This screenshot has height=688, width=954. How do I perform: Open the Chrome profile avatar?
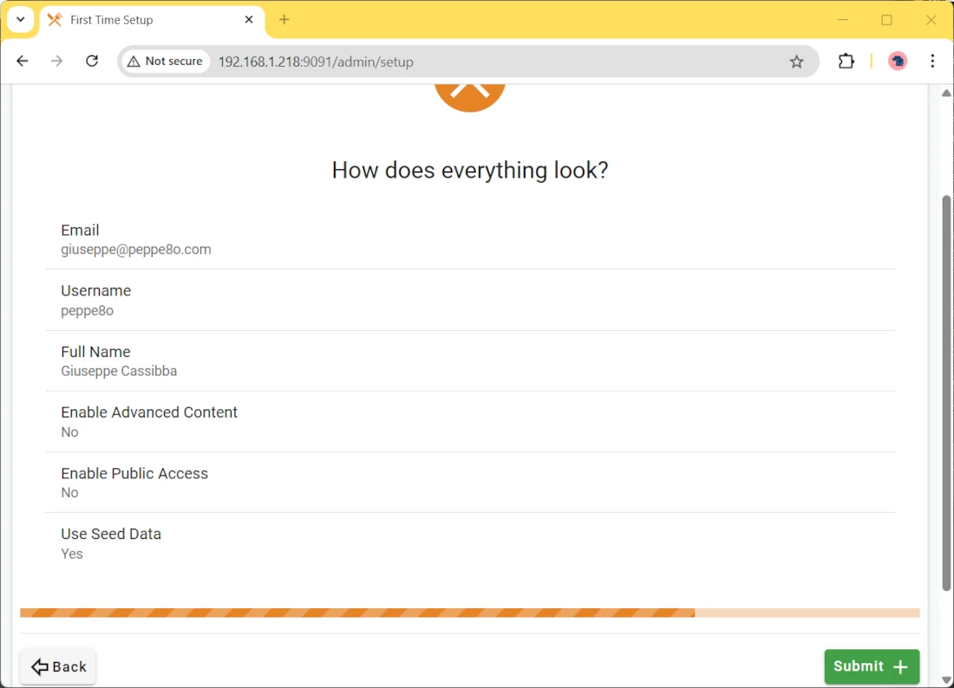[x=898, y=61]
